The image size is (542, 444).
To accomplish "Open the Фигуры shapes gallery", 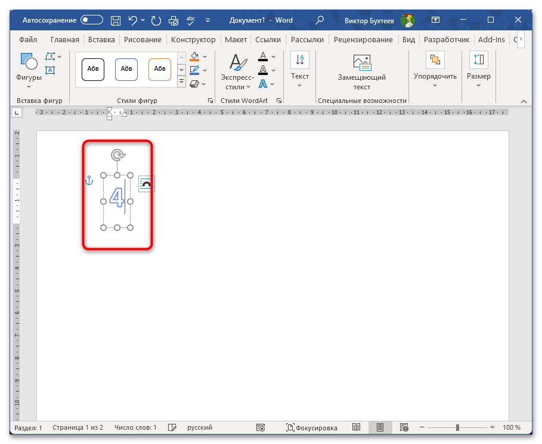I will [29, 67].
